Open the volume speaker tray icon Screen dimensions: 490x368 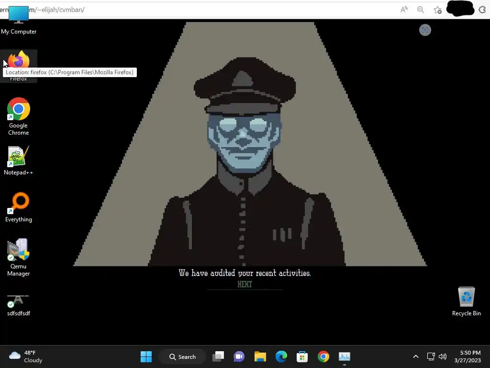(x=443, y=356)
